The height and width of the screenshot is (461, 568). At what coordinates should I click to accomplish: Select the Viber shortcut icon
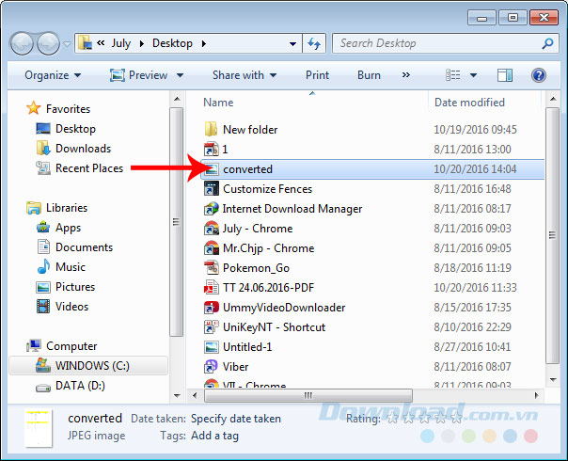pos(212,367)
